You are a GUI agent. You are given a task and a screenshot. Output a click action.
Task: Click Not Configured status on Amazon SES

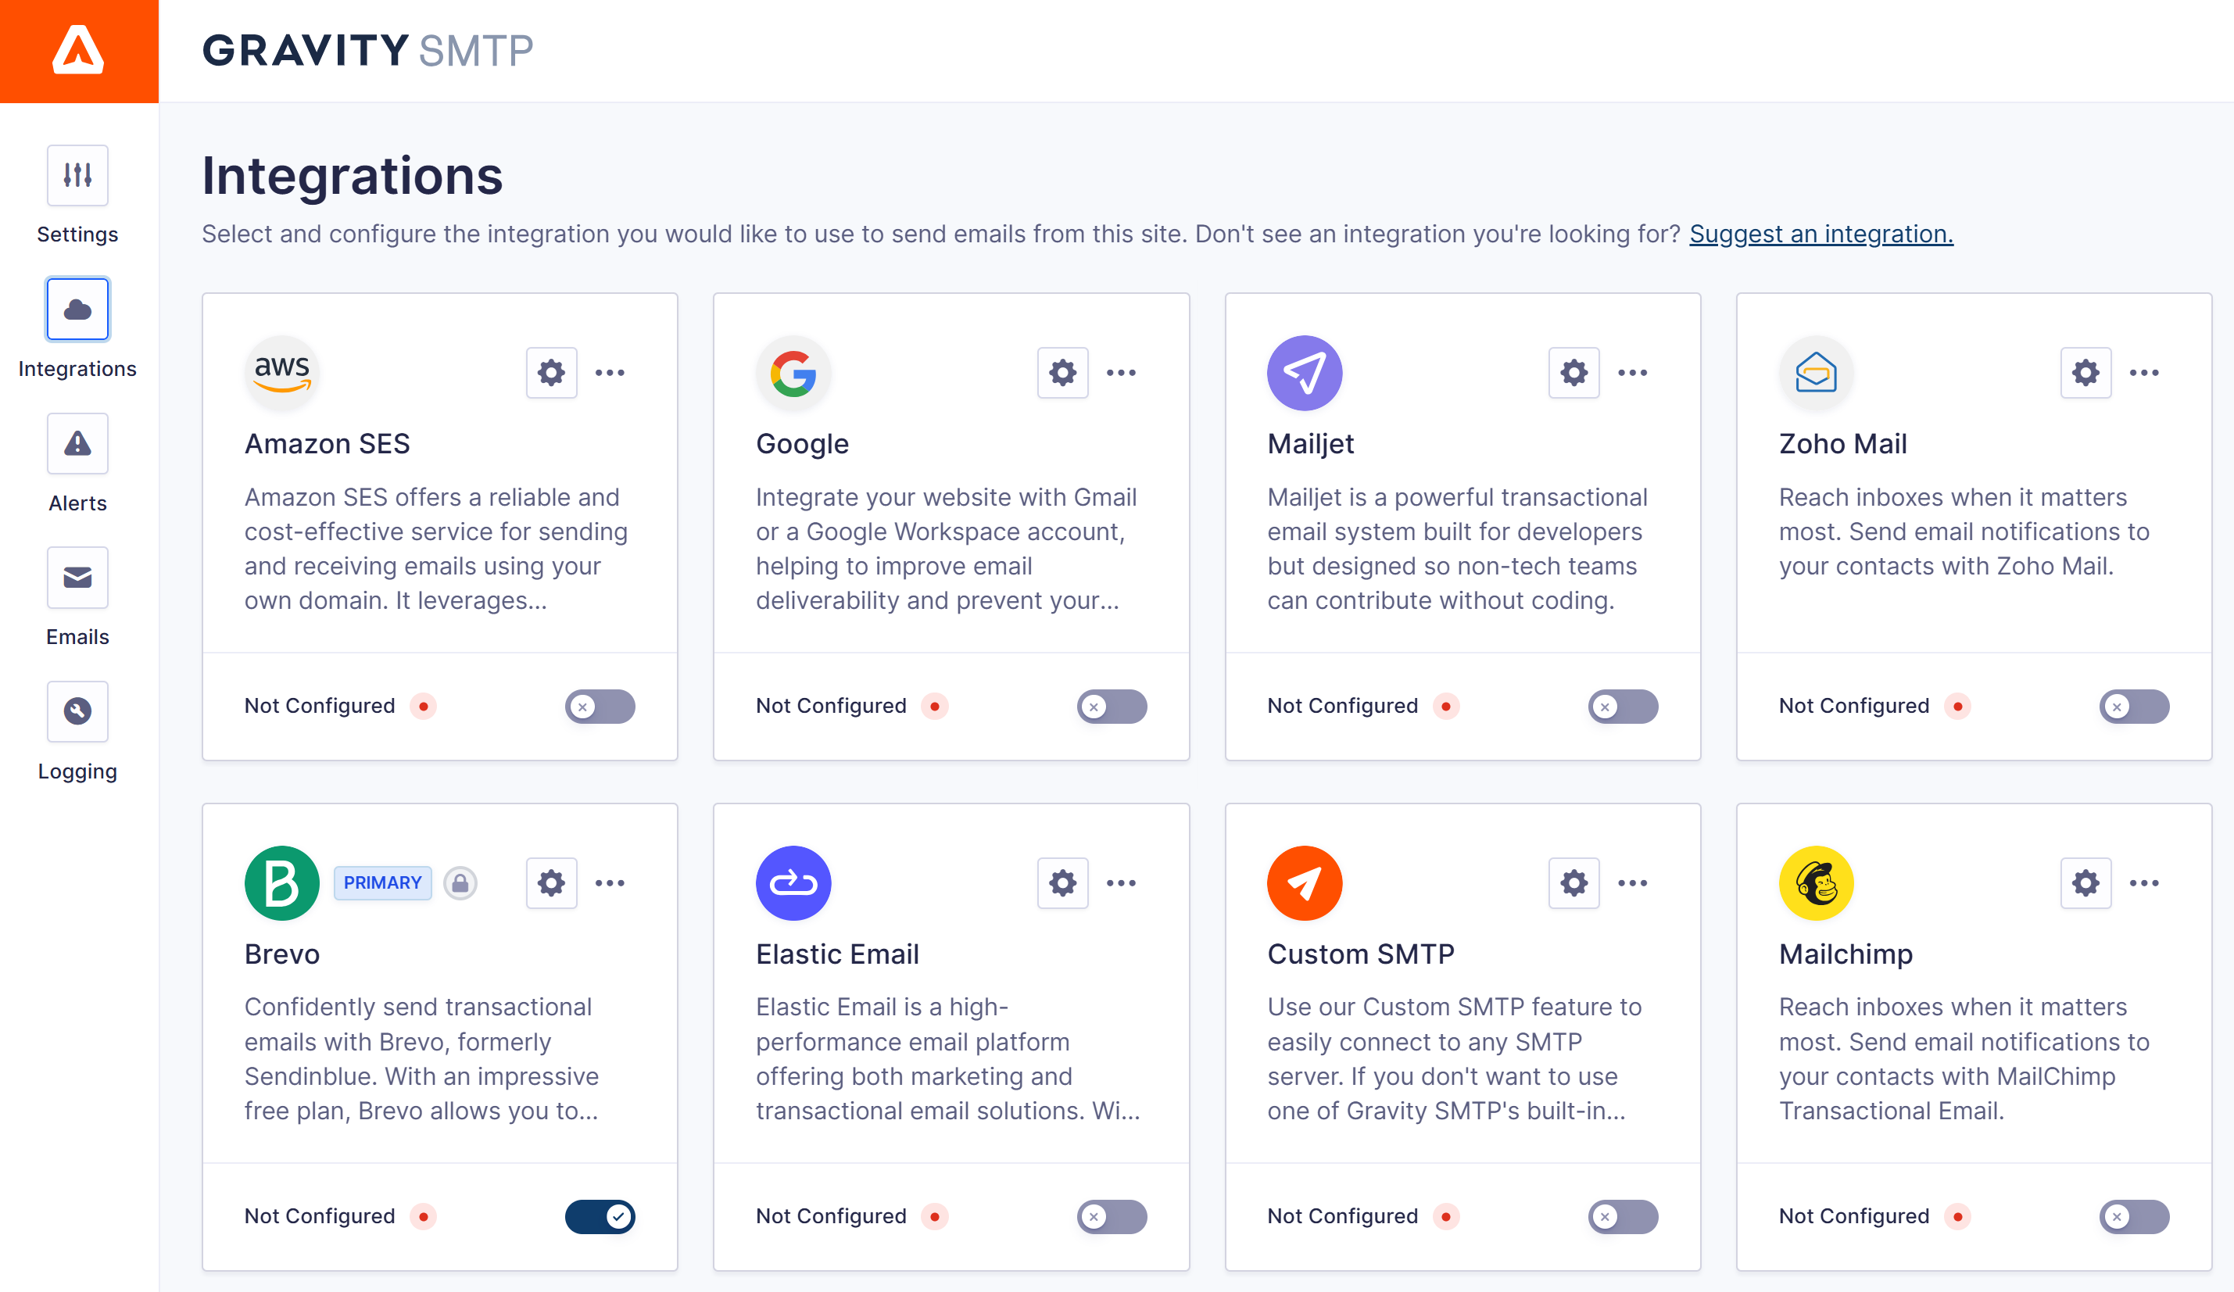320,707
